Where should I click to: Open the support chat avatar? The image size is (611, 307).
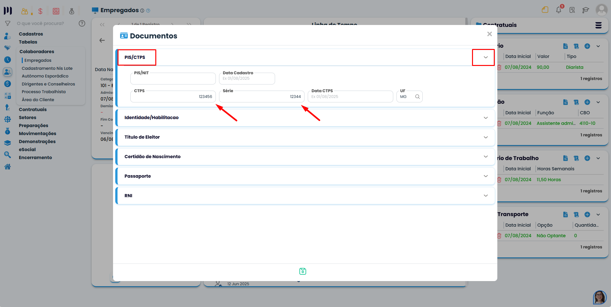click(600, 297)
